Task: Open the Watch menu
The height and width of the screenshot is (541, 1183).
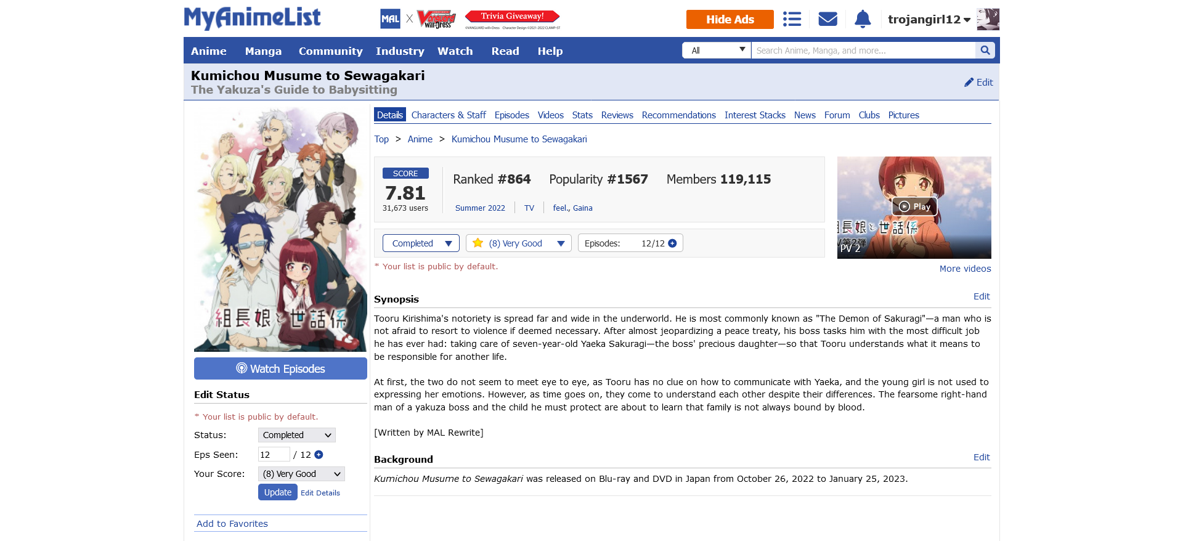Action: tap(455, 51)
